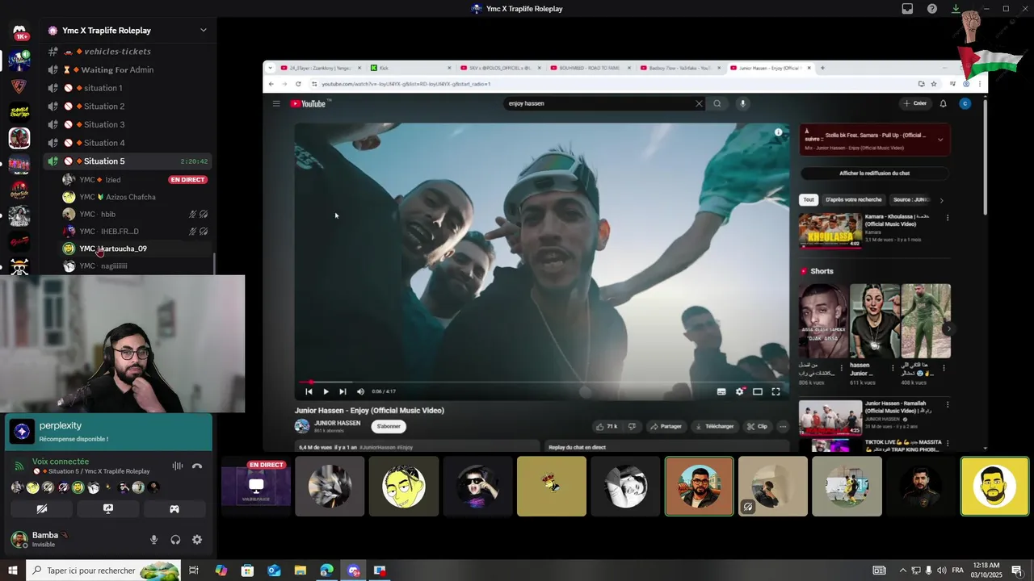Open the YouTube Créer button
This screenshot has height=581, width=1034.
[x=915, y=103]
